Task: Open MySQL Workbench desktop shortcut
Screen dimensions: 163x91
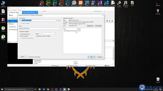Action: coord(87,3)
